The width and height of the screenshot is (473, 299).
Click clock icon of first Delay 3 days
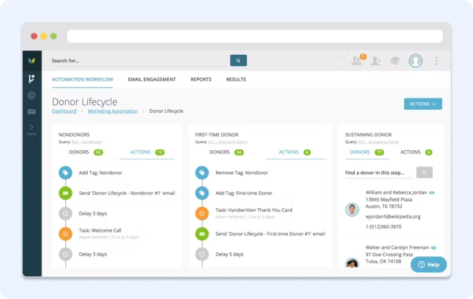[x=65, y=213]
